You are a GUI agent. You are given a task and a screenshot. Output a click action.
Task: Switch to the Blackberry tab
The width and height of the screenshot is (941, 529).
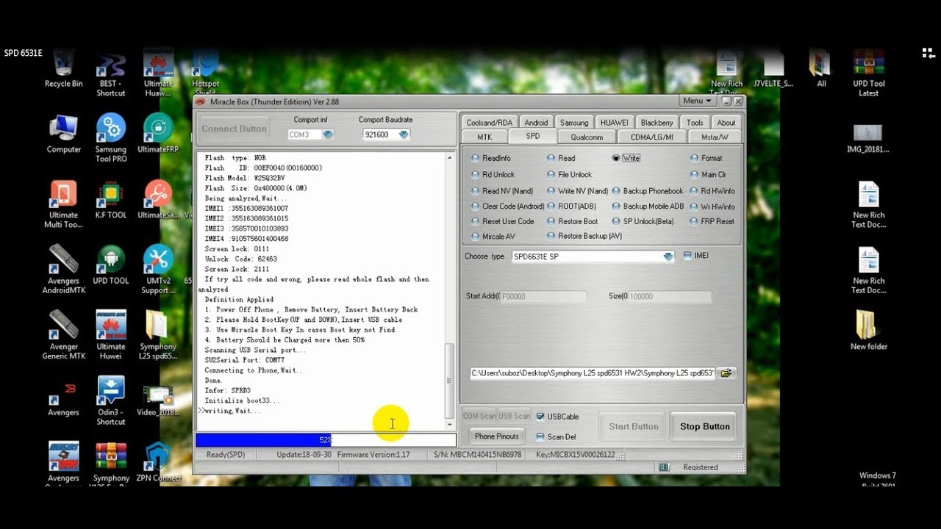[656, 123]
